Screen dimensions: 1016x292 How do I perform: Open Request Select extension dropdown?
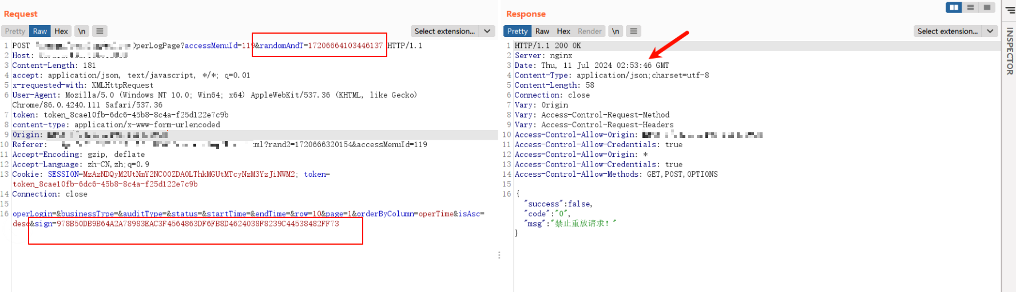click(x=445, y=31)
